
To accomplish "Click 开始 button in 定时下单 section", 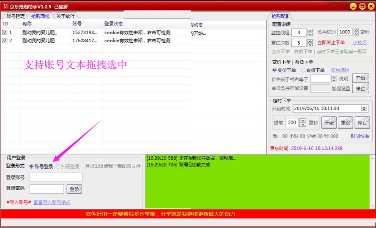I will [x=329, y=123].
